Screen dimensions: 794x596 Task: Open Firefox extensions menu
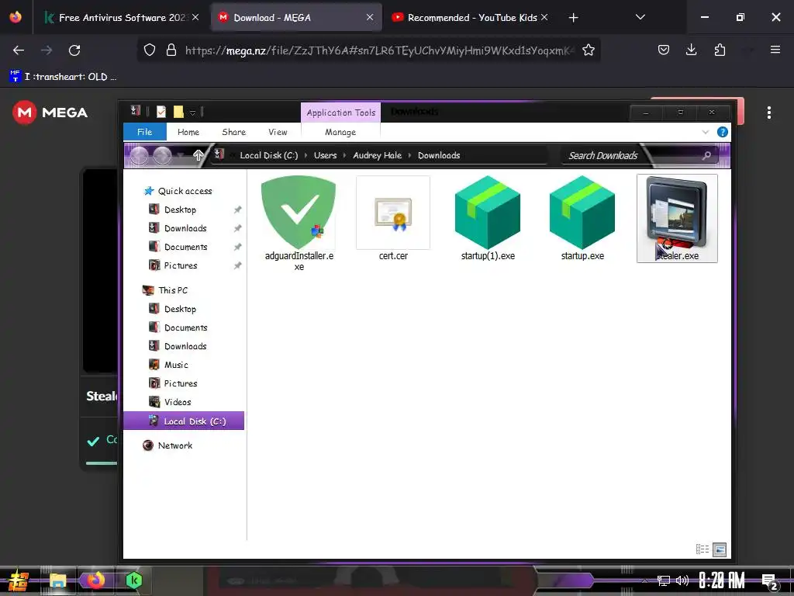[720, 50]
